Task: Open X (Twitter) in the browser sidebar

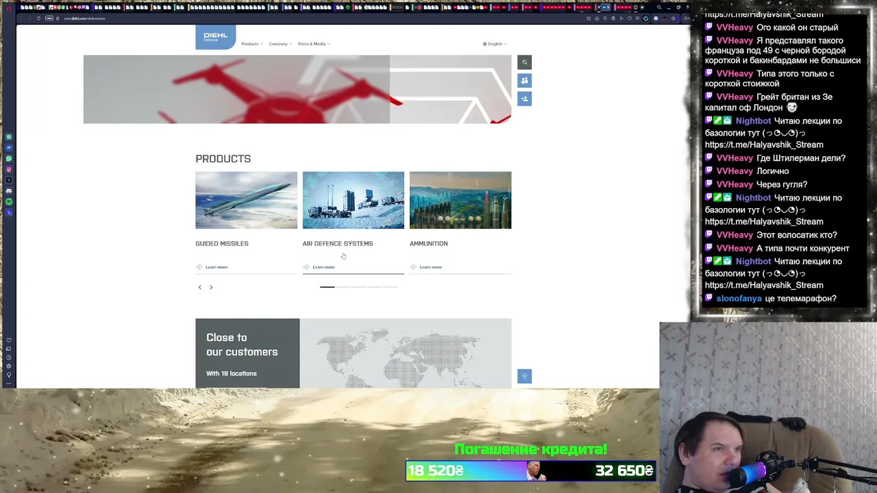Action: [x=9, y=180]
